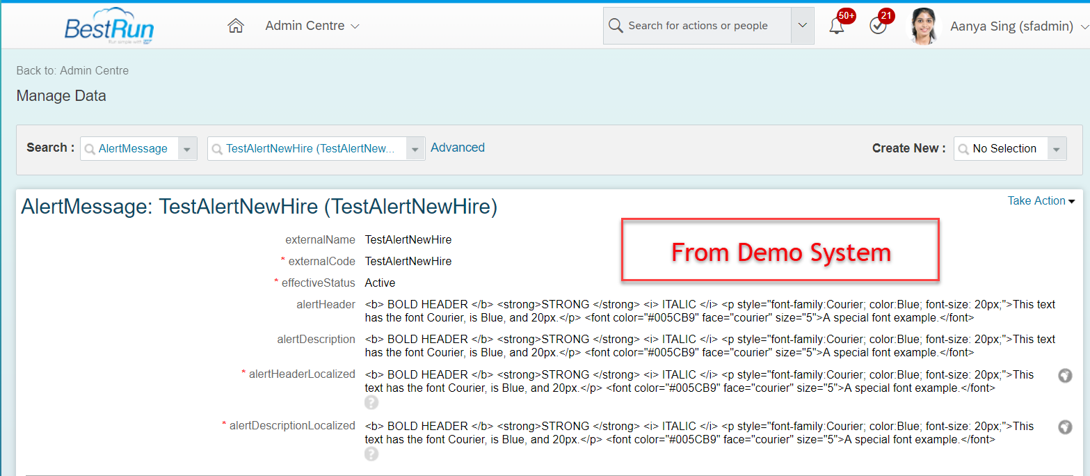Show help for the alertDescriptionLocalized field
Image resolution: width=1090 pixels, height=476 pixels.
pos(371,454)
